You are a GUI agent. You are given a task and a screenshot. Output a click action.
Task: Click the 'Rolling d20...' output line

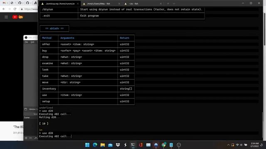(50, 117)
